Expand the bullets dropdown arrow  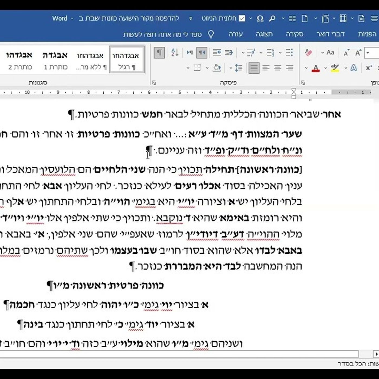(x=280, y=53)
